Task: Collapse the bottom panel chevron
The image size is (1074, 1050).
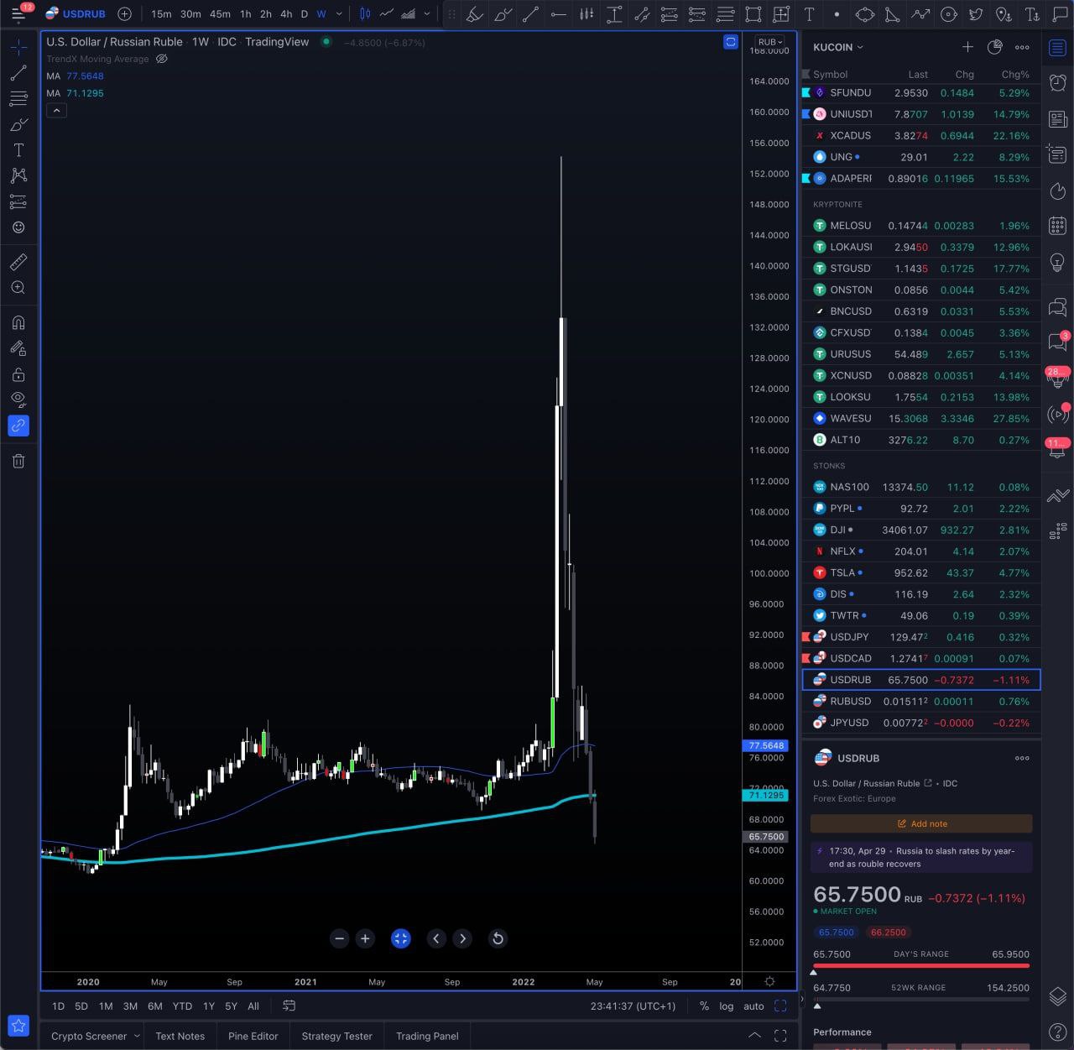Action: (x=755, y=1036)
